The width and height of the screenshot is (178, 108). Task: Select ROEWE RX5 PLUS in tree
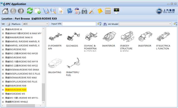click(x=21, y=82)
